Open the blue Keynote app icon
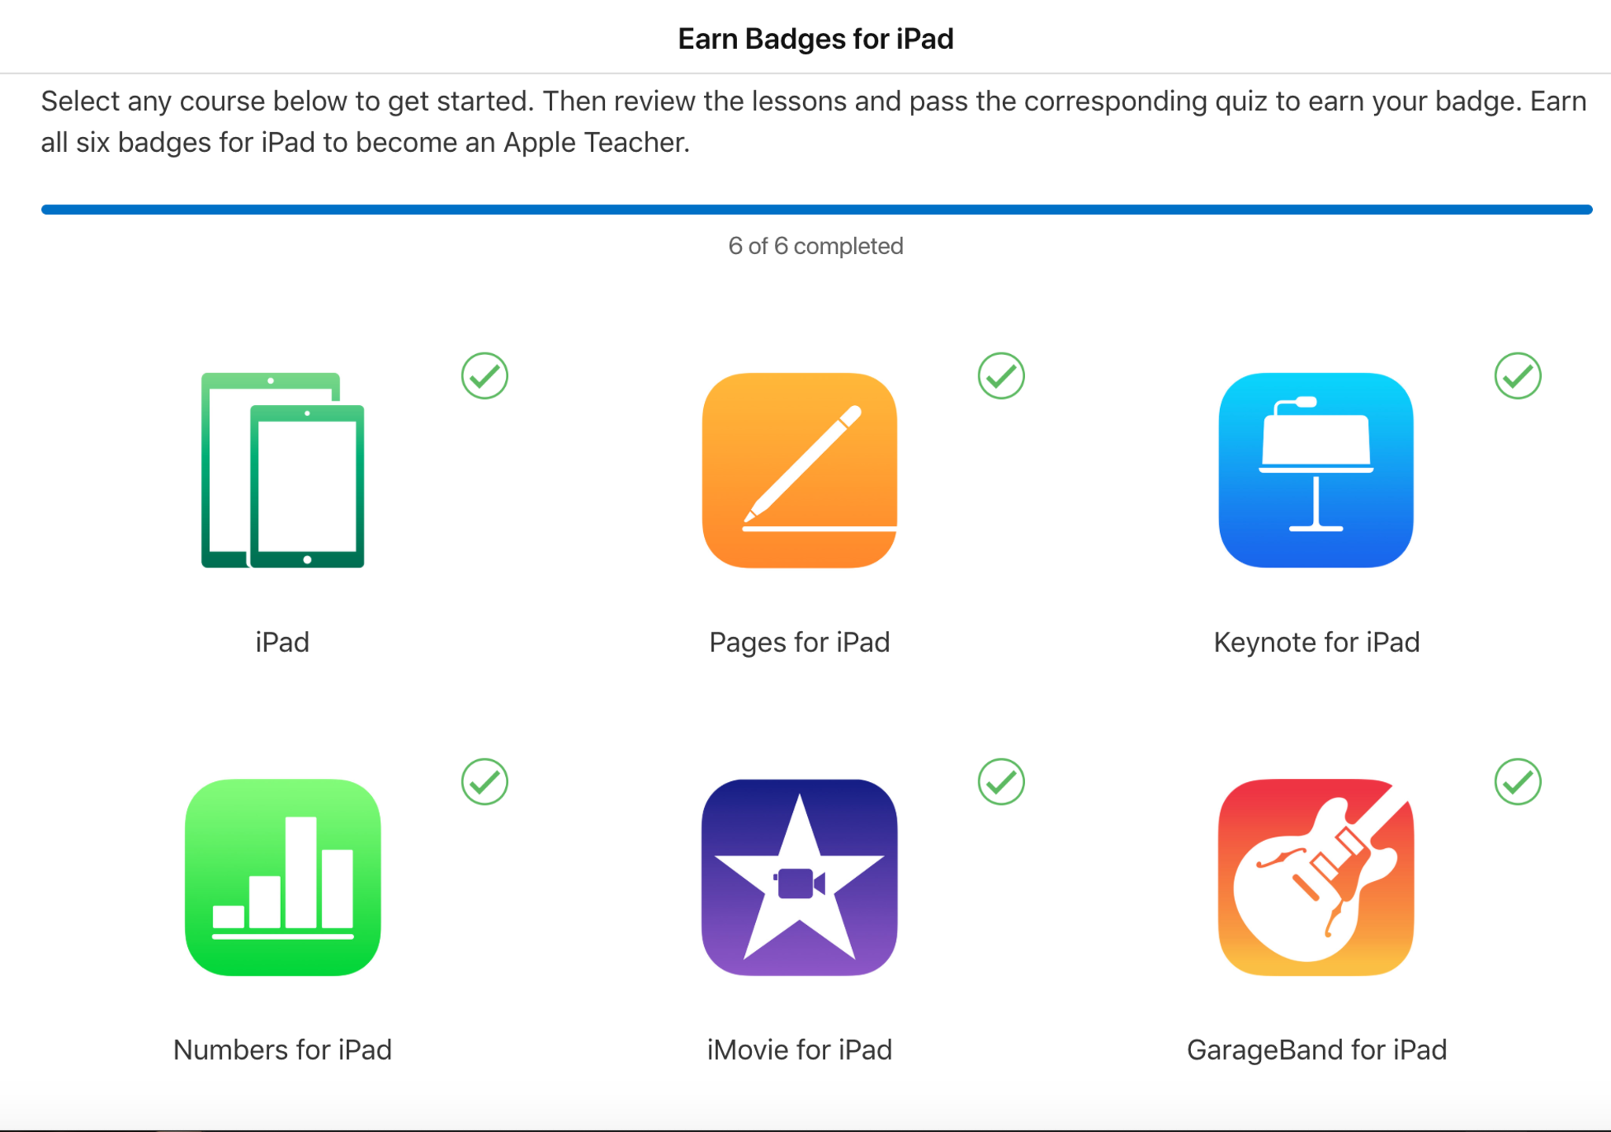 click(x=1316, y=470)
